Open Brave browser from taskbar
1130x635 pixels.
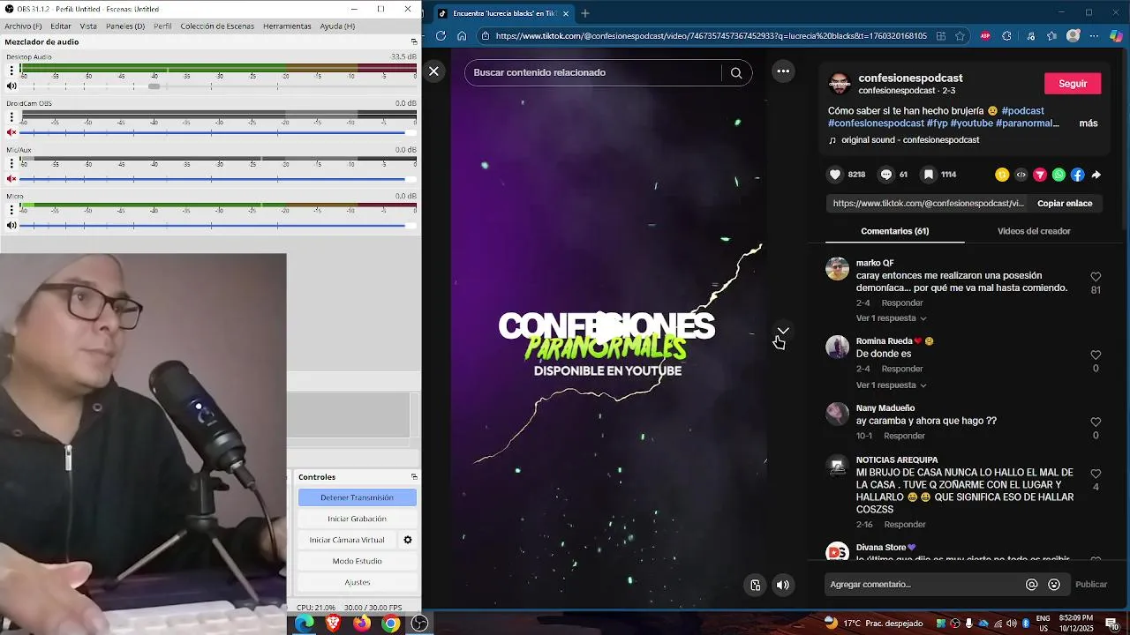pyautogui.click(x=333, y=624)
